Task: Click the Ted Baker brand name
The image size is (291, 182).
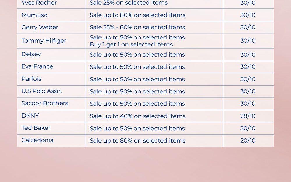Action: click(x=36, y=128)
